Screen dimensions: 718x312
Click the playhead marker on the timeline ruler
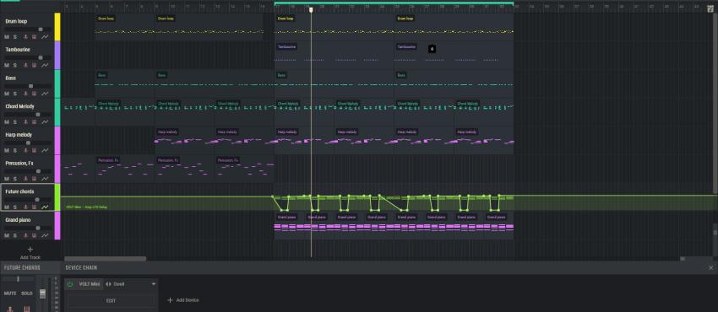click(311, 9)
